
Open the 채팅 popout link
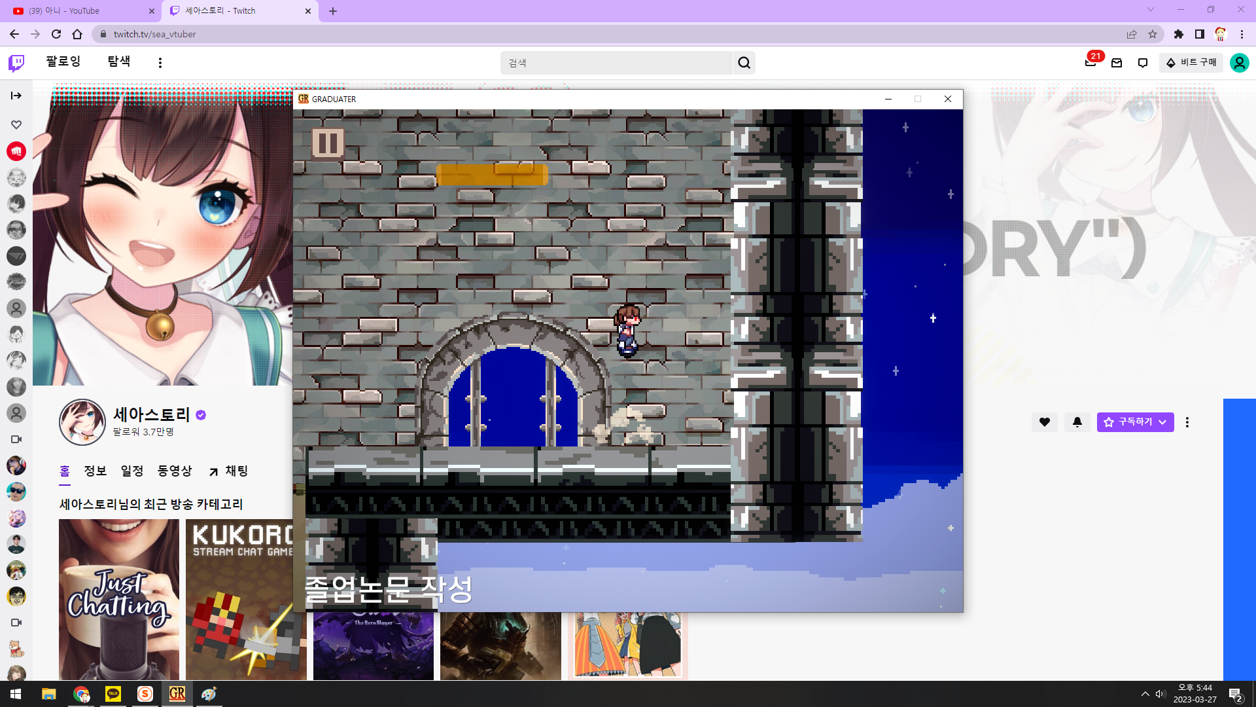[x=228, y=471]
